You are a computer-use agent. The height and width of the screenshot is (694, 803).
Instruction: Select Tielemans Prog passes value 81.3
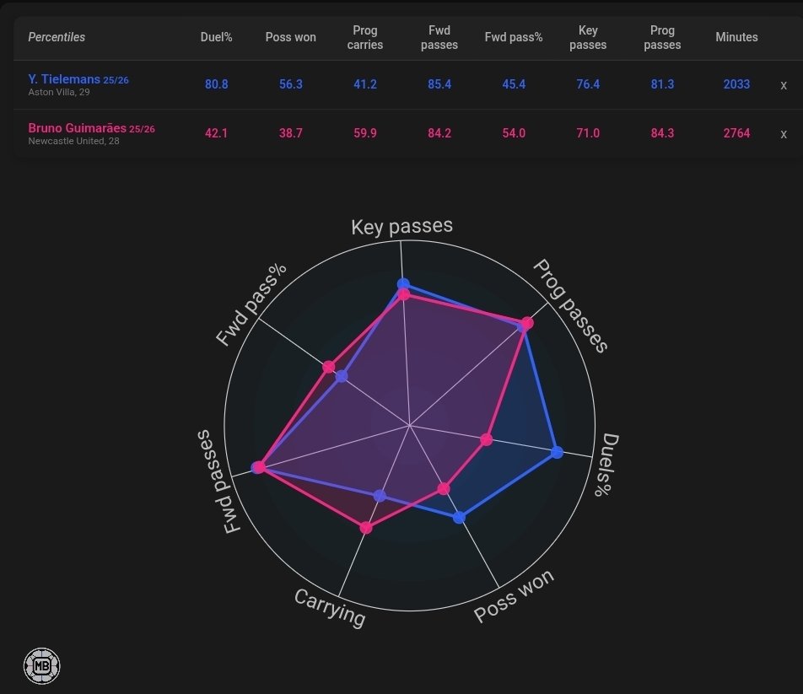pyautogui.click(x=662, y=84)
